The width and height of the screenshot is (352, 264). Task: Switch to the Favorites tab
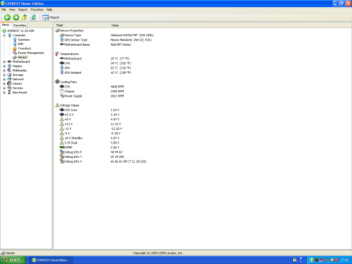(20, 25)
